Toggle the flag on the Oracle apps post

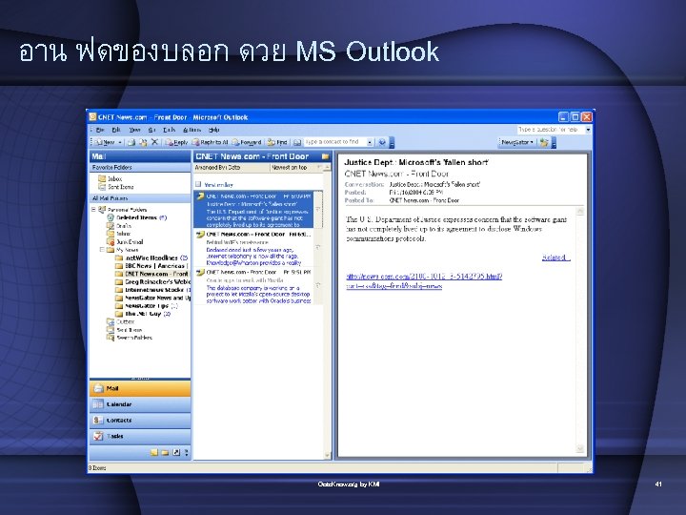pos(318,285)
